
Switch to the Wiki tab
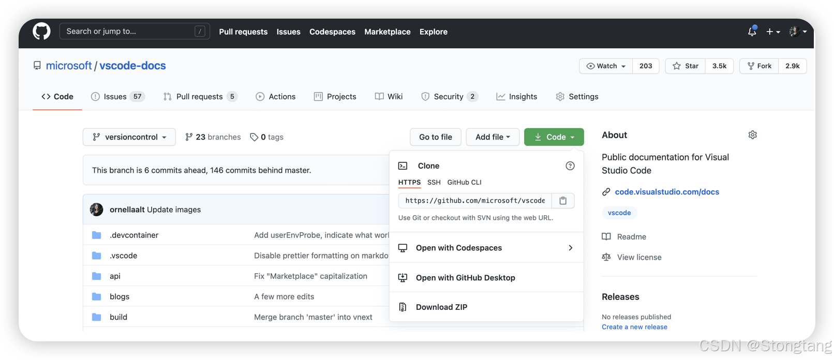tap(389, 96)
